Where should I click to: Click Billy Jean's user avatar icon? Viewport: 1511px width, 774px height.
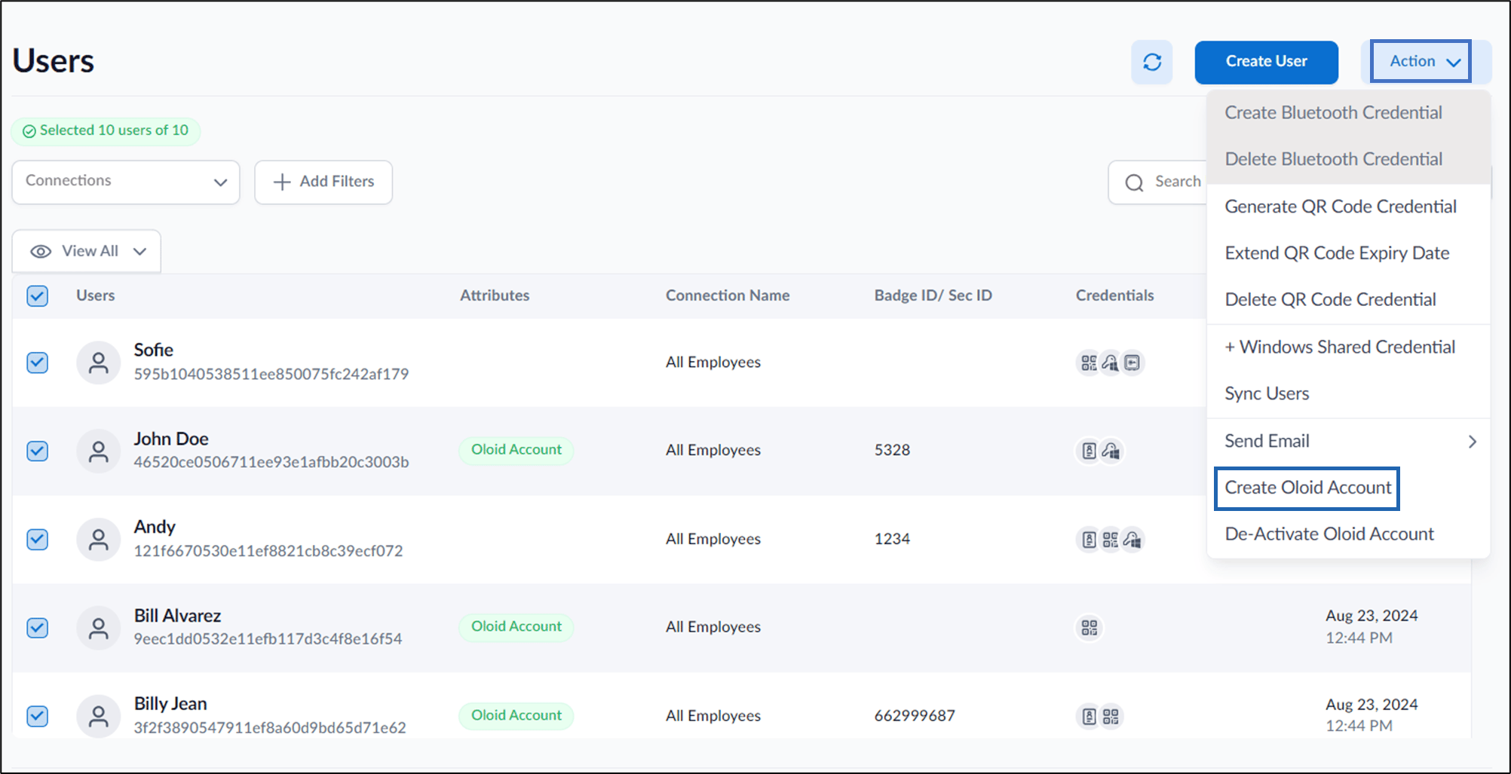tap(99, 716)
